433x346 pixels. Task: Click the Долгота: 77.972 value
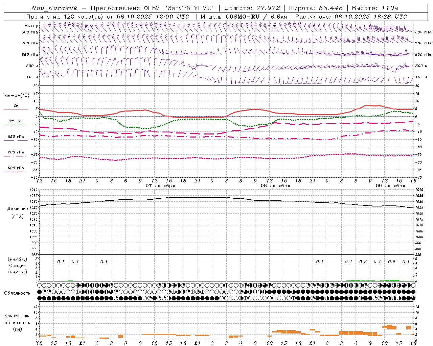click(x=252, y=8)
